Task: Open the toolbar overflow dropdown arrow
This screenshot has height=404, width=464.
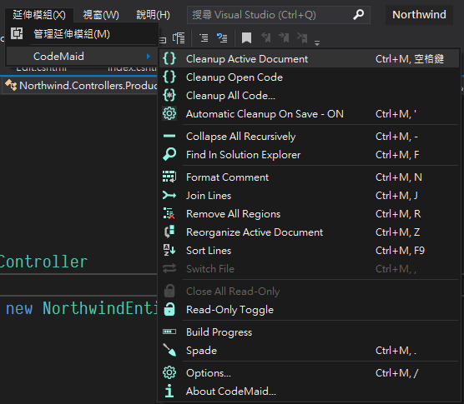Action: 317,43
